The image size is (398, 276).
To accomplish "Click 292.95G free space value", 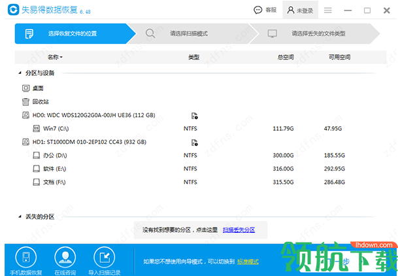I will click(335, 169).
